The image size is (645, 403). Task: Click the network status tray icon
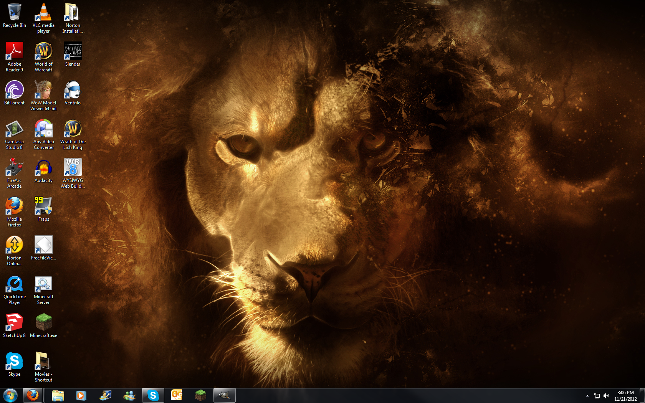coord(597,396)
